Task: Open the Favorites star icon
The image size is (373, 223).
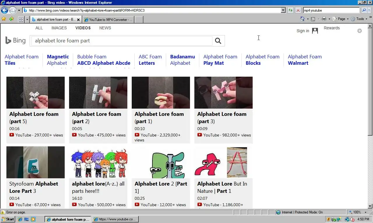Action: click(4, 19)
